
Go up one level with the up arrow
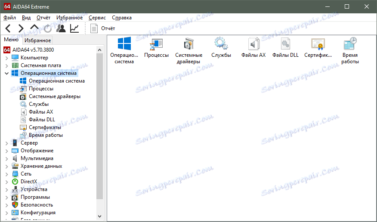click(34, 28)
